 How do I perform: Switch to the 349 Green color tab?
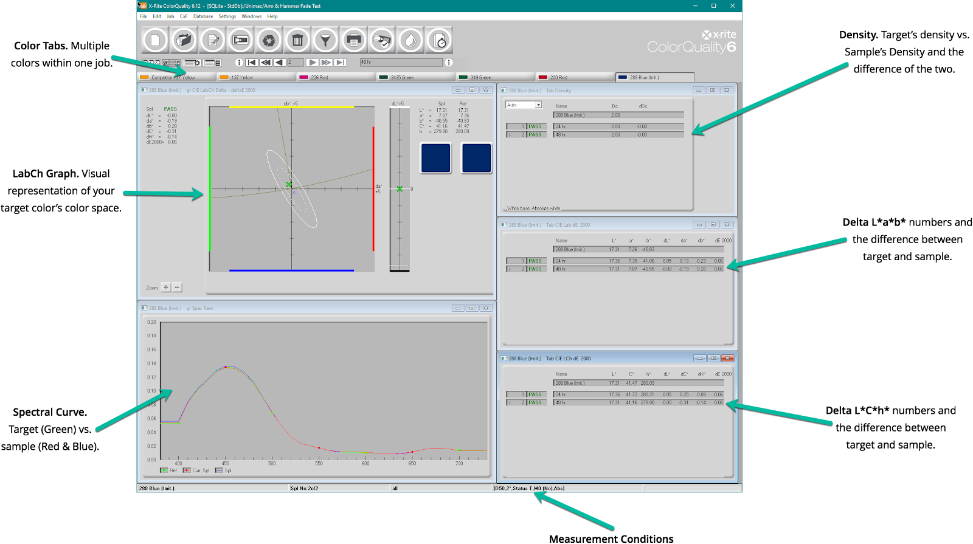(496, 77)
